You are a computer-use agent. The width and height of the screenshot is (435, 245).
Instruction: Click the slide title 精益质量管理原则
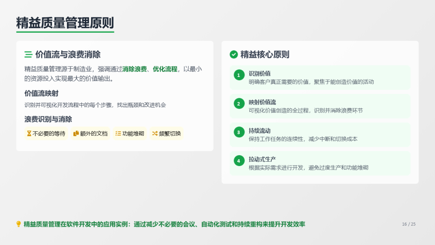click(x=65, y=23)
